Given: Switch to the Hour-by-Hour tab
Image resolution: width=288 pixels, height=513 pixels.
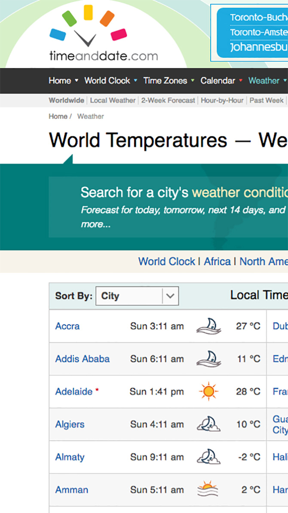Looking at the screenshot, I should 222,100.
